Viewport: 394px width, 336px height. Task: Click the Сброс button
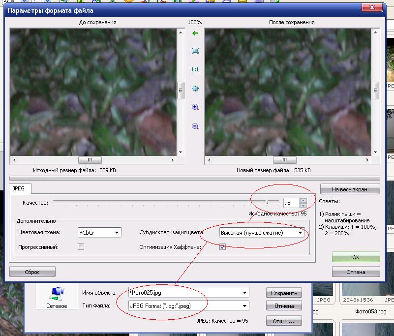point(32,272)
